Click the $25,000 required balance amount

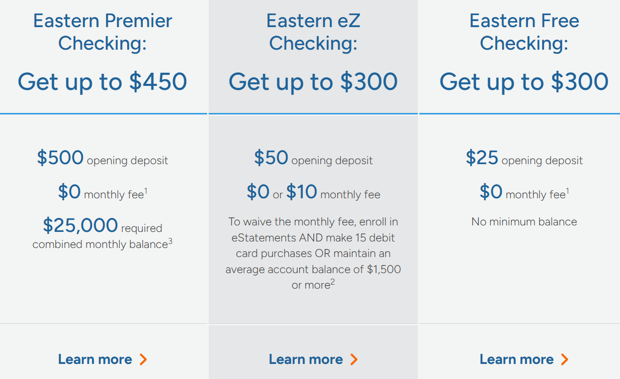click(80, 225)
